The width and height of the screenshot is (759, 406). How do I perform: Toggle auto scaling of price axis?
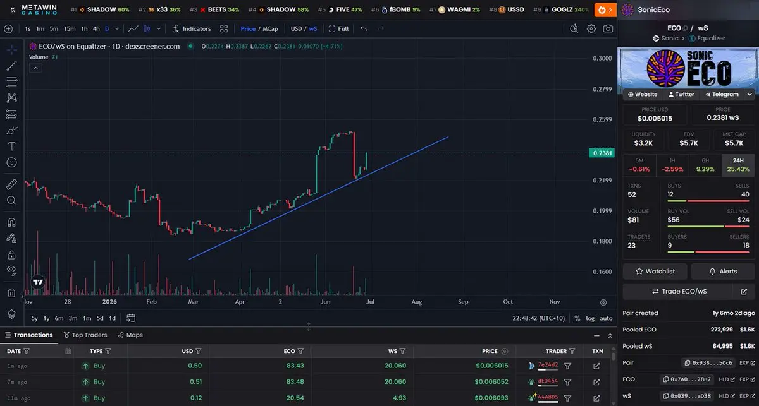click(x=606, y=318)
